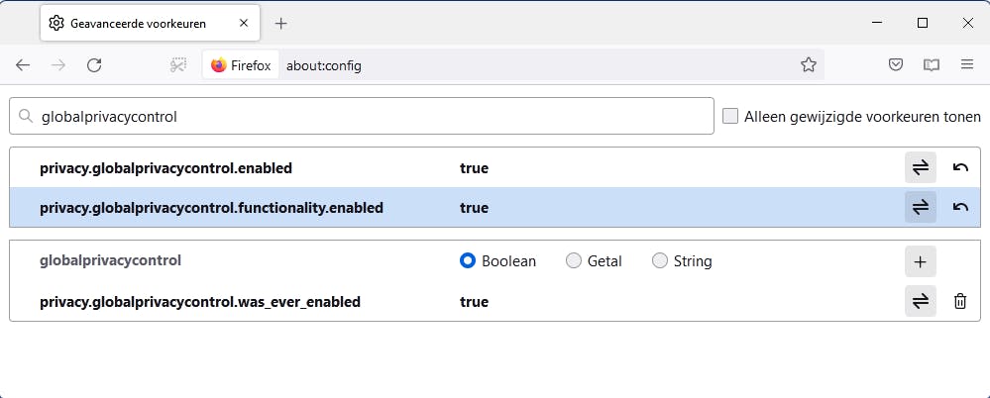The image size is (990, 398).
Task: Select the Boolean radio option
Action: pos(469,261)
